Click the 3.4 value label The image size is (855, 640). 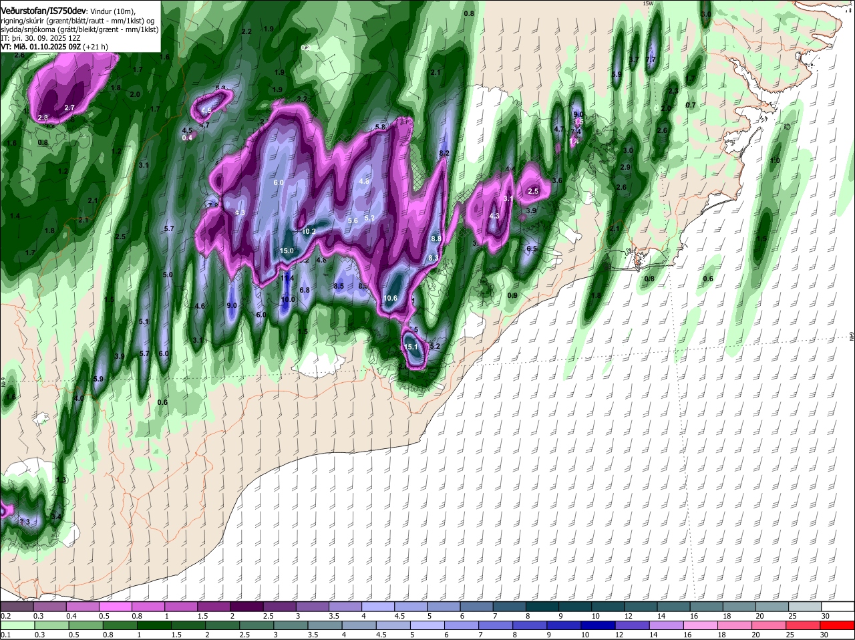tap(56, 516)
